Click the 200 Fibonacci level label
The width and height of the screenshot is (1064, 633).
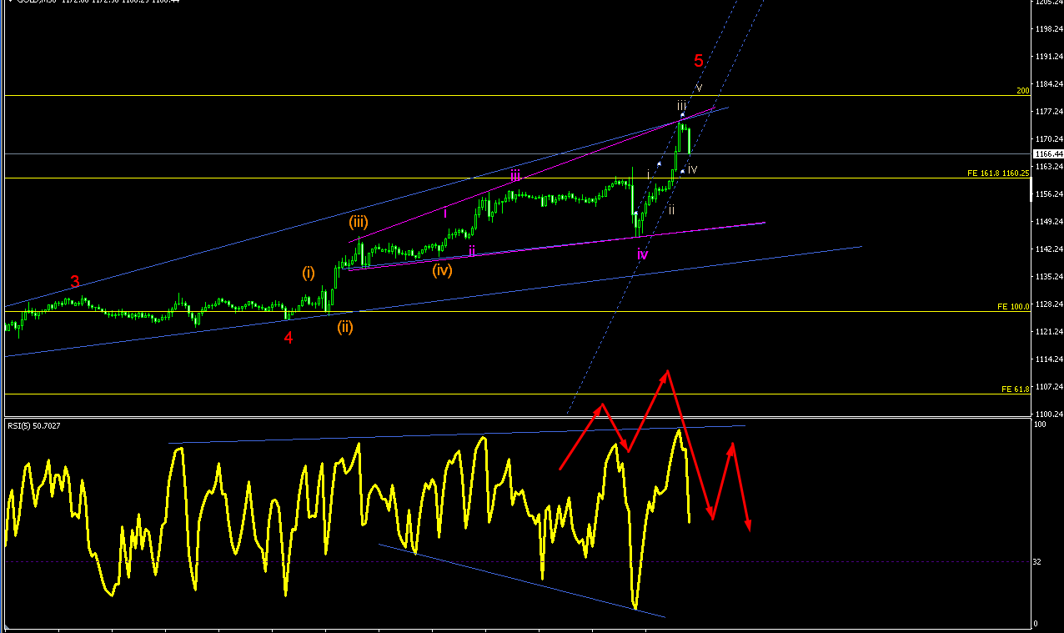1023,91
